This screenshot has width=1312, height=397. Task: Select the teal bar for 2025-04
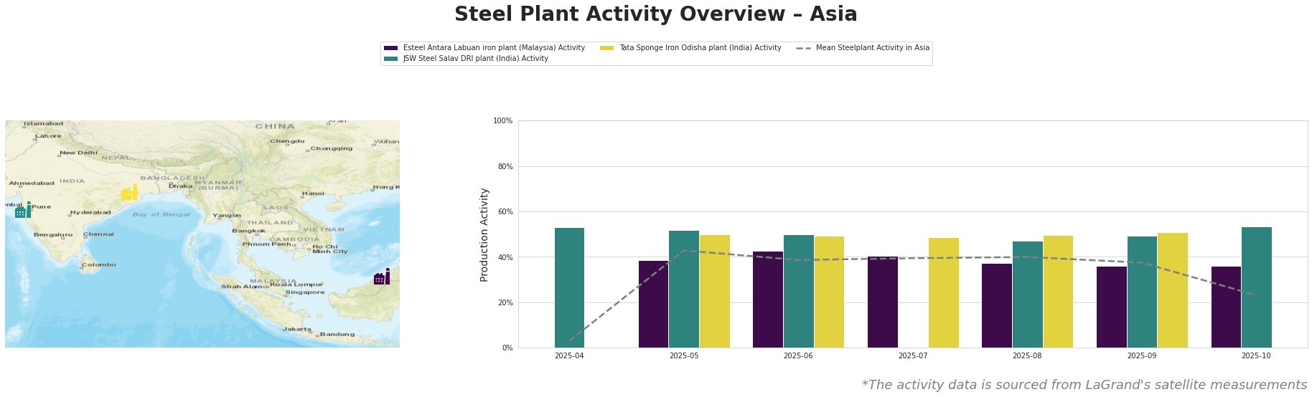pyautogui.click(x=569, y=287)
